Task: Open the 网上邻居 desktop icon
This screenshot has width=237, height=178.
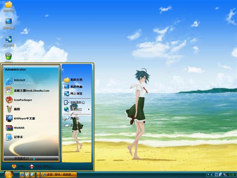Action: [x=9, y=41]
